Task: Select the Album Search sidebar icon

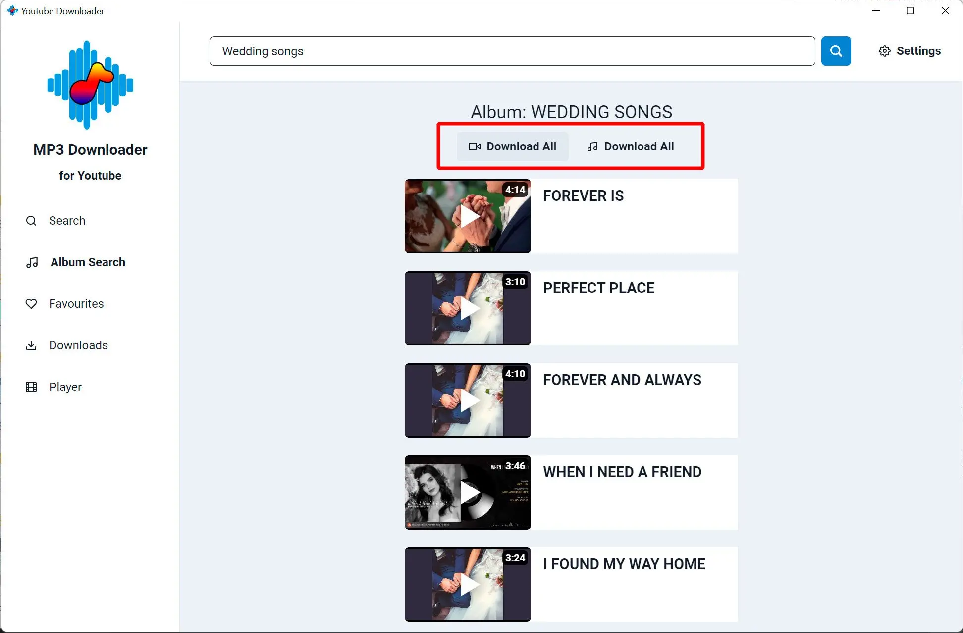Action: (32, 262)
